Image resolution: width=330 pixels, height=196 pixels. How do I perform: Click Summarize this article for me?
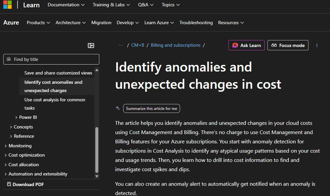152,109
